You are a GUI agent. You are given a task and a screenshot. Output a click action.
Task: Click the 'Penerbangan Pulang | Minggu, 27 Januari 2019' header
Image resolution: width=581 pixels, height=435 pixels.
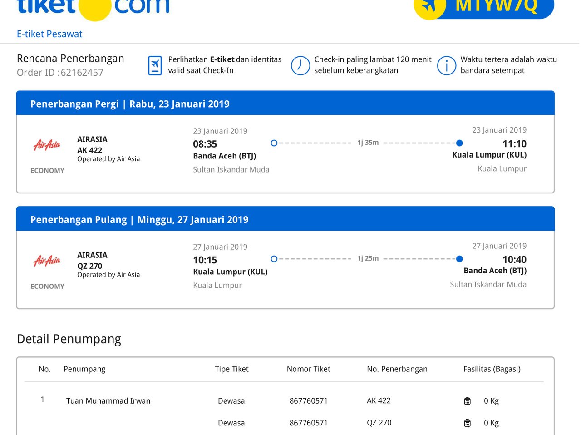click(x=139, y=220)
